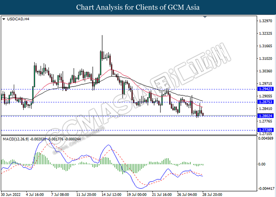
Task: Click the 30 Jun 2022 date label
Action: point(11,195)
